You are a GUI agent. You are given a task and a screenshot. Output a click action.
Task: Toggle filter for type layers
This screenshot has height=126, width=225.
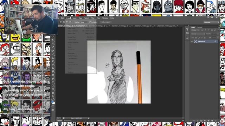click(208, 30)
